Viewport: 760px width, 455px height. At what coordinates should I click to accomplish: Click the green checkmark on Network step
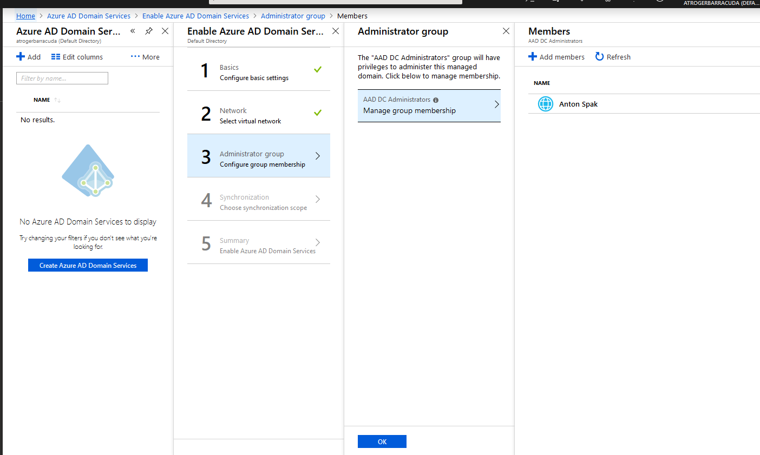pos(318,113)
